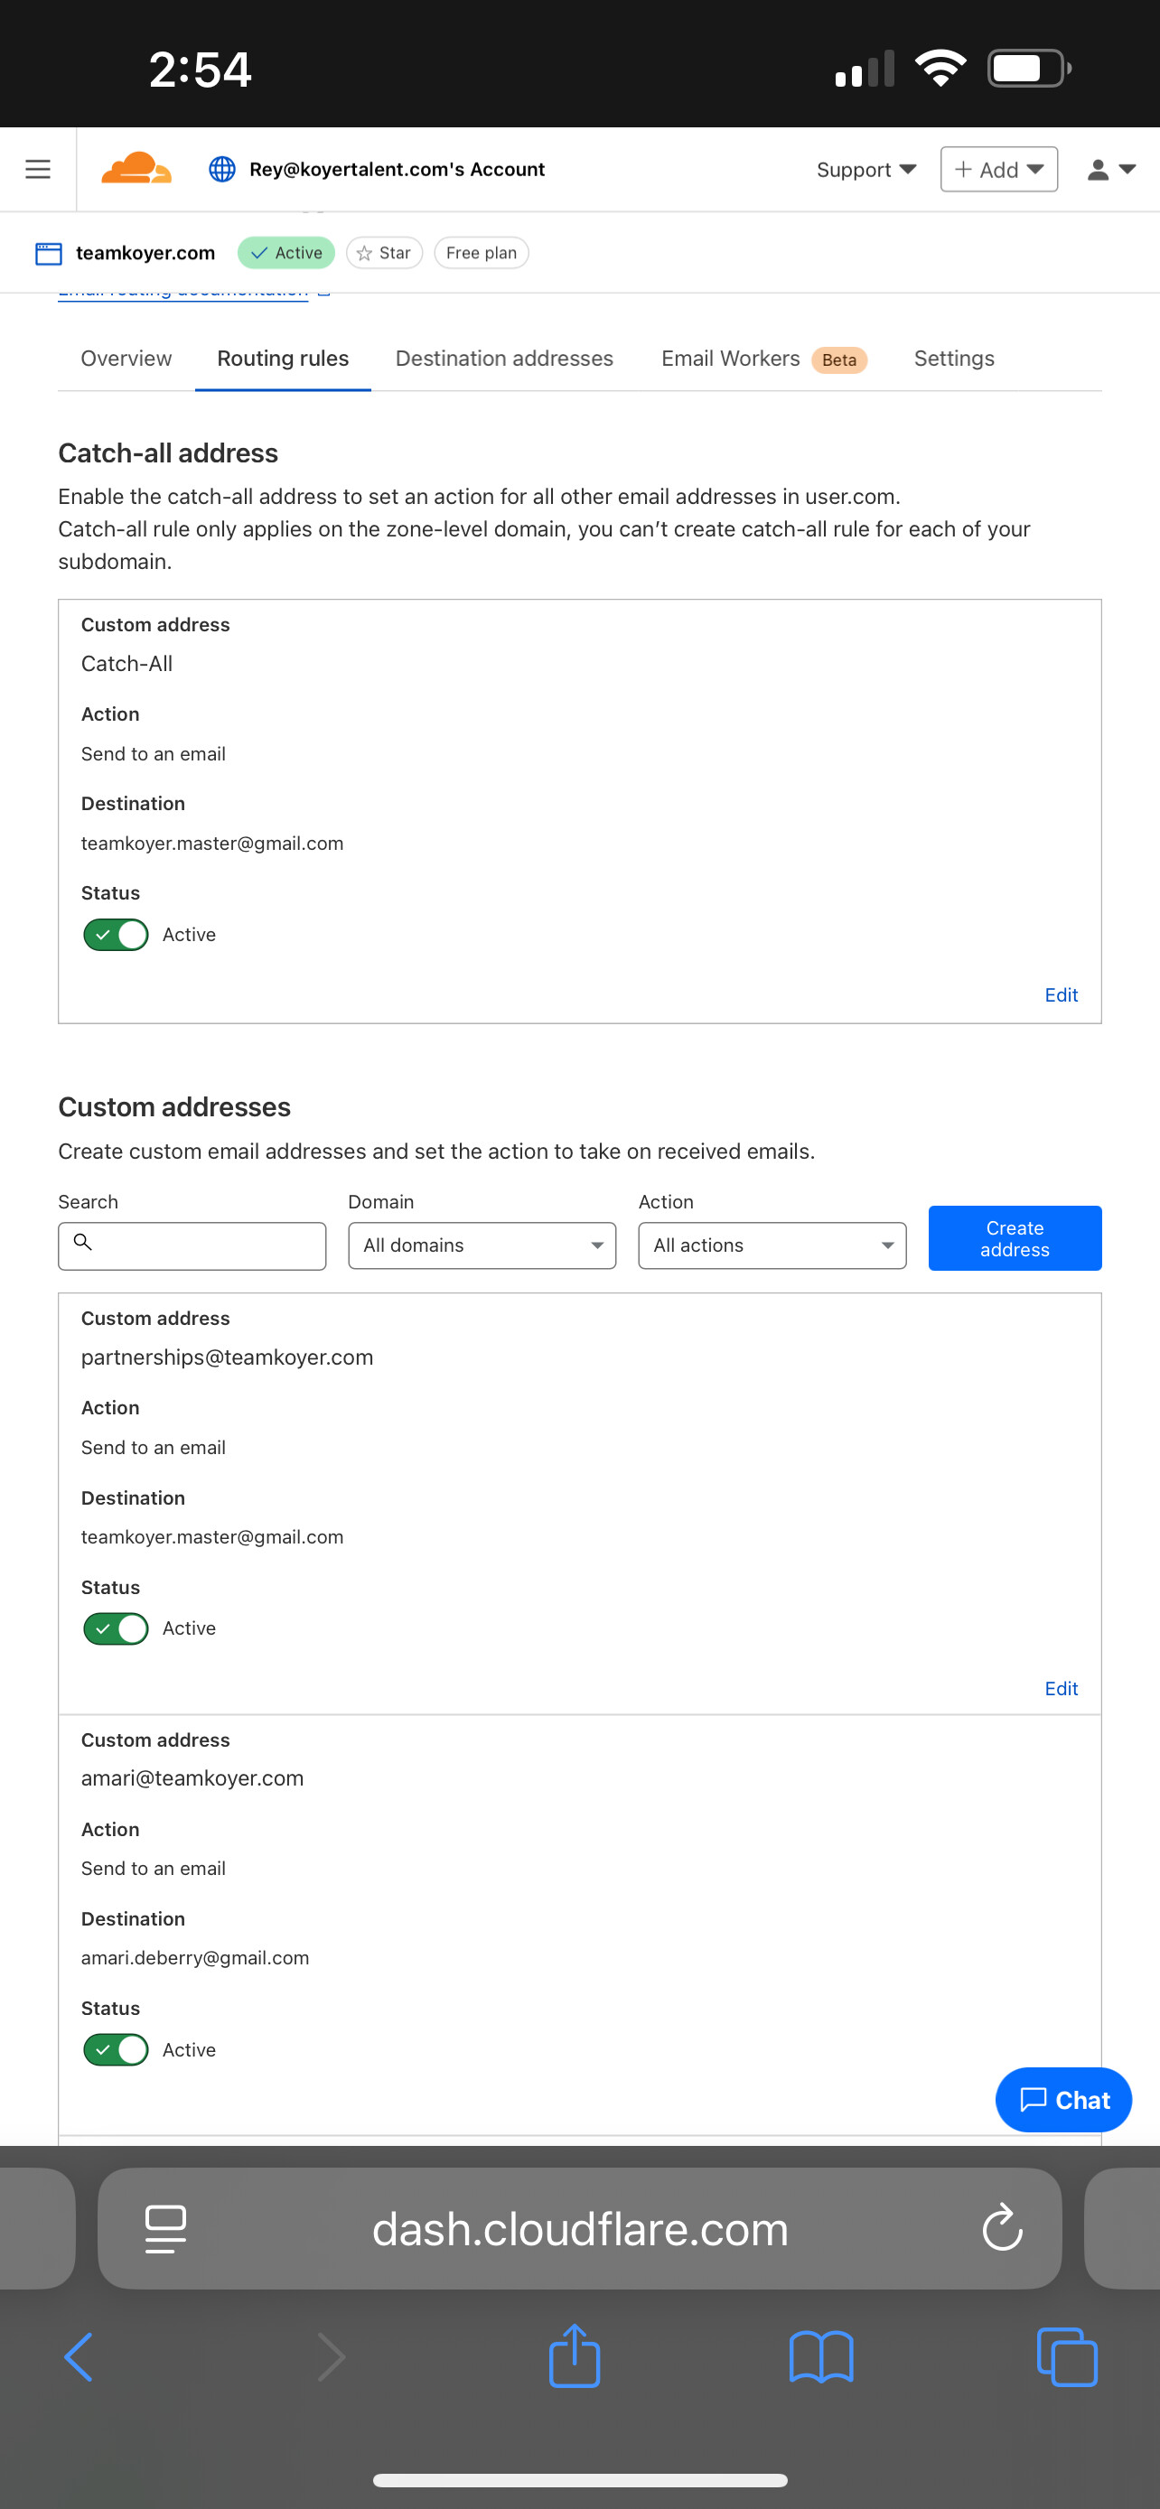
Task: Select the amari.deberry@gmail.com destination text
Action: pyautogui.click(x=195, y=1958)
